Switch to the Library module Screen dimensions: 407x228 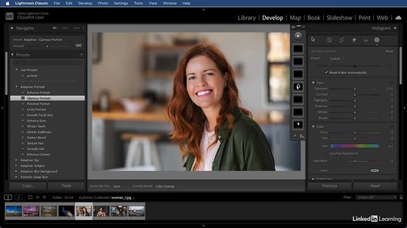247,18
